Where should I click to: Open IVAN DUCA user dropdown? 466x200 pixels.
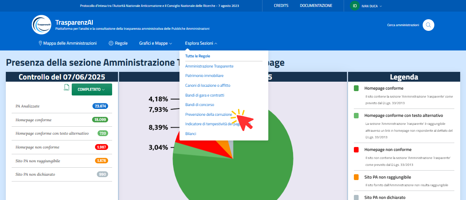[372, 6]
